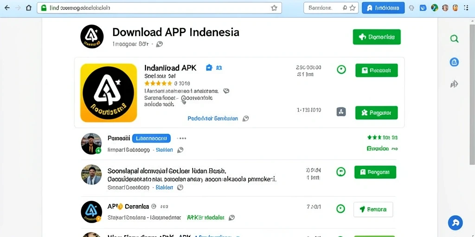Click the speech bubble after 'Slatien'
The height and width of the screenshot is (237, 475).
click(x=180, y=150)
